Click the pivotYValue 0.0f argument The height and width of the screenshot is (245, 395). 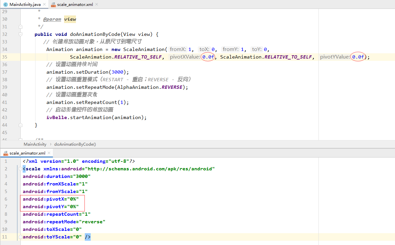click(x=358, y=57)
